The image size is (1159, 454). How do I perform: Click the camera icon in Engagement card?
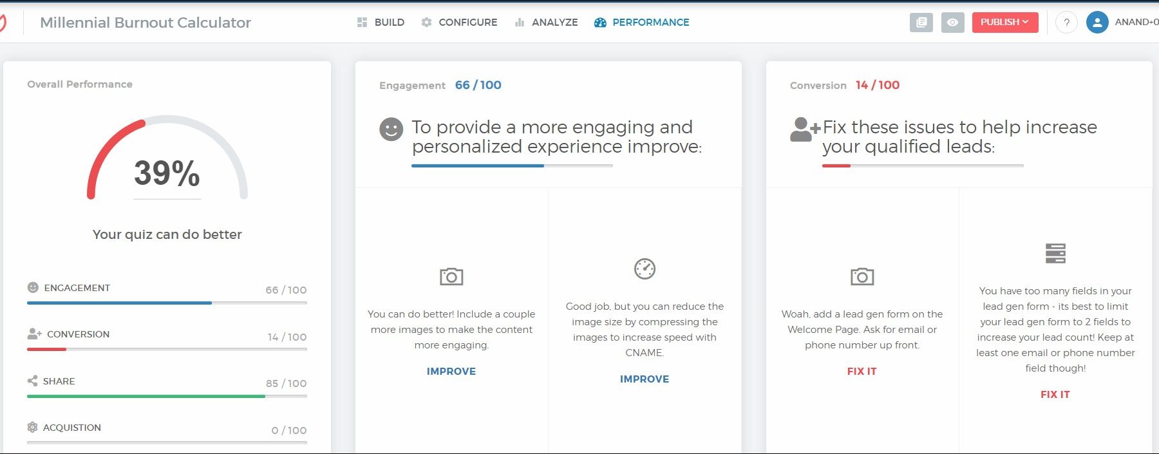tap(451, 277)
